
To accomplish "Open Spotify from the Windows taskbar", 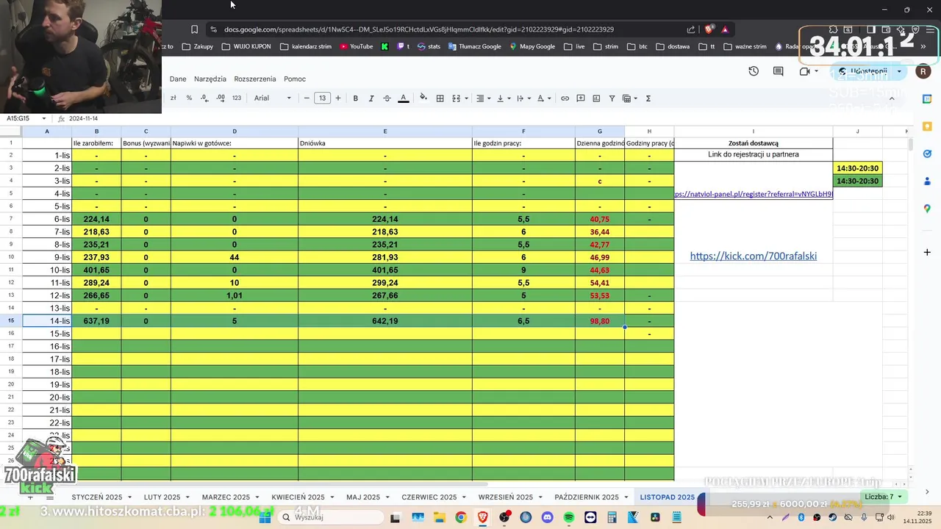I will tap(569, 517).
